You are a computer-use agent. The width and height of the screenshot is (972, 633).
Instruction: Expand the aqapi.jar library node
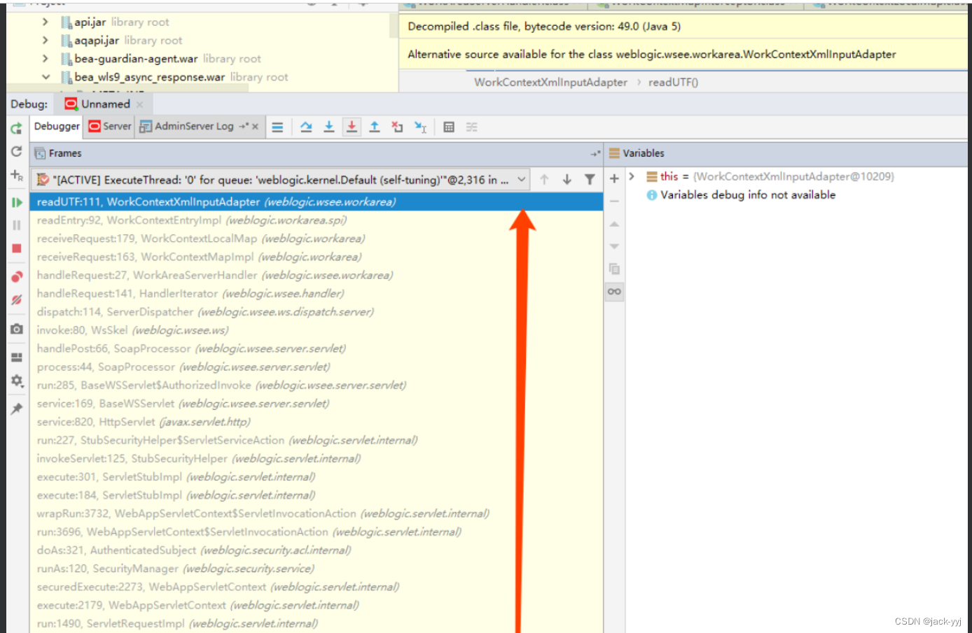46,41
